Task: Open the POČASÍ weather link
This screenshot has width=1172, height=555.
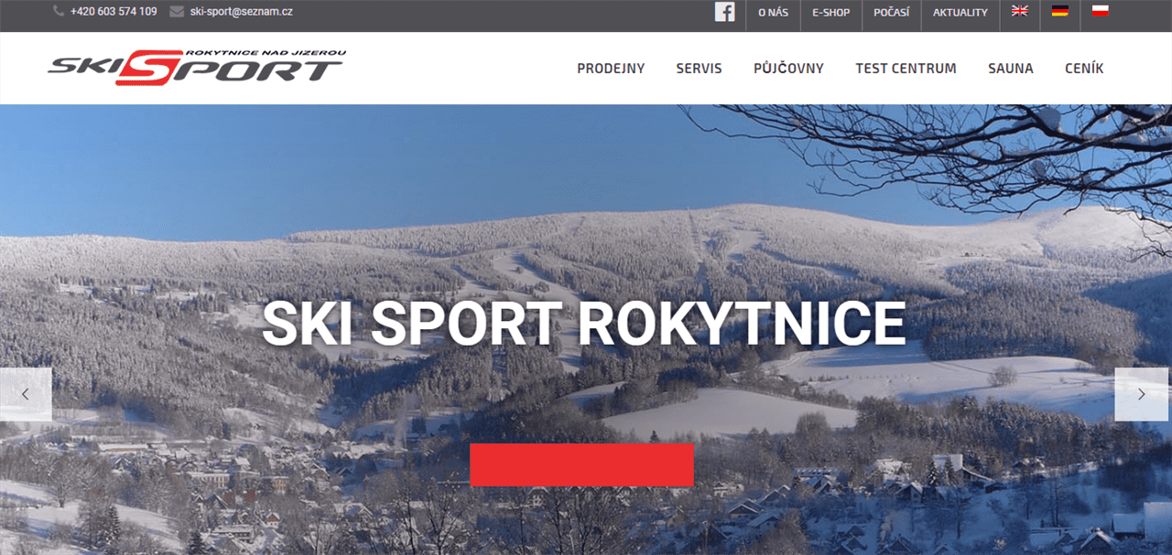Action: point(891,13)
